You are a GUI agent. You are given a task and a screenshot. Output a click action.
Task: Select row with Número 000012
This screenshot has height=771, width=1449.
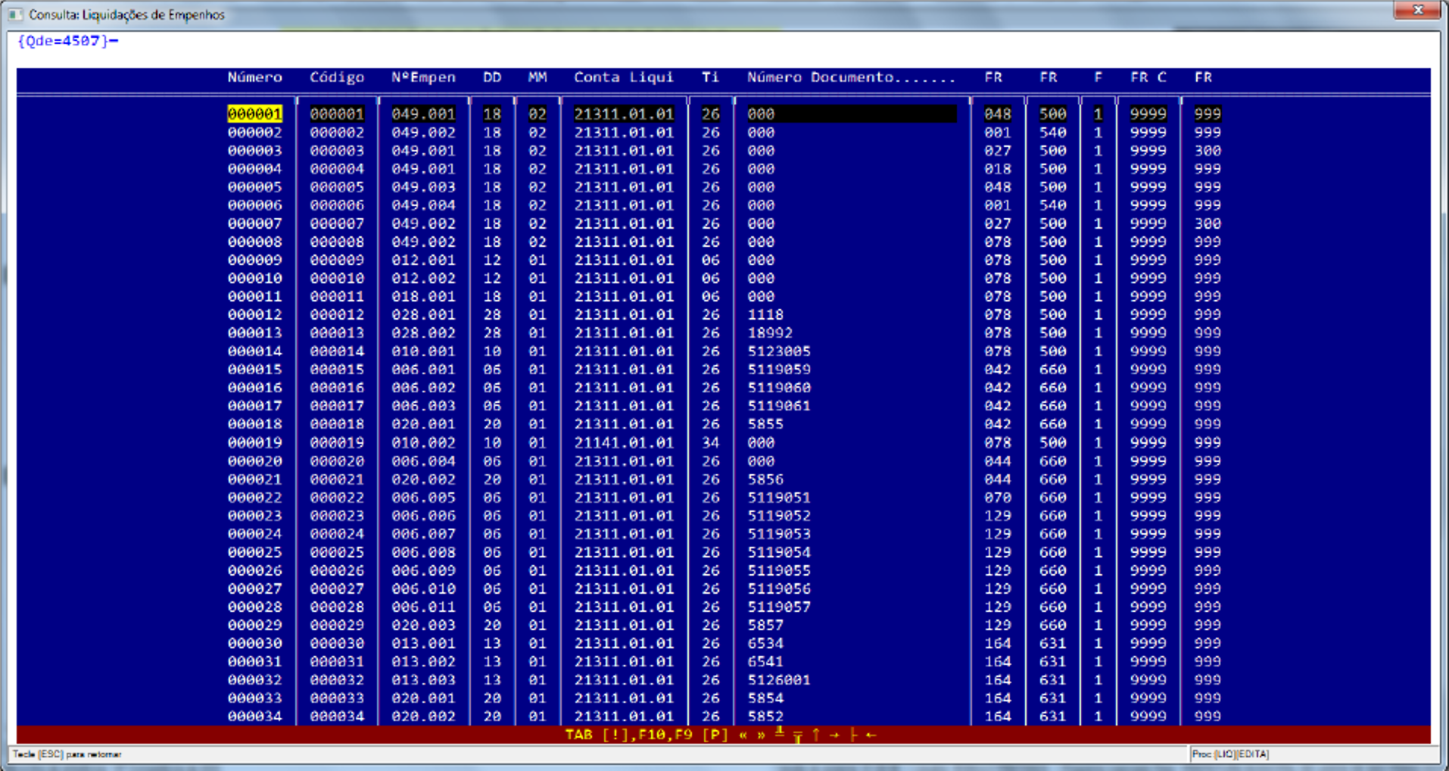[724, 314]
